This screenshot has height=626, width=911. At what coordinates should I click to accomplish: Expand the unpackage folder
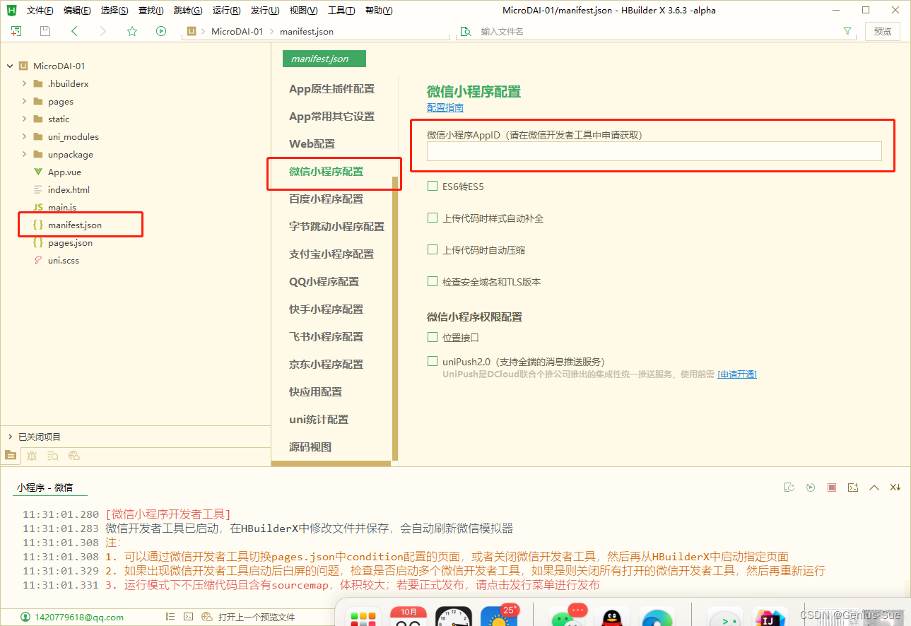[x=24, y=154]
